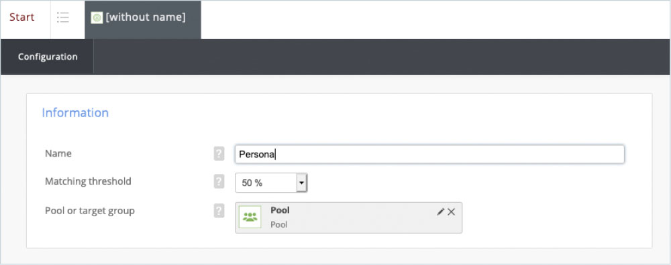Edit the Pool with the pencil icon

click(440, 212)
